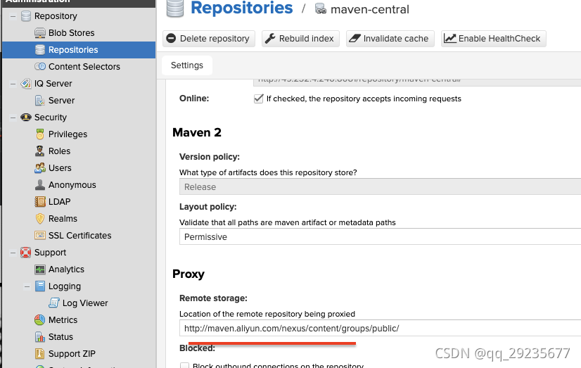Click the Metrics pie chart icon

(x=40, y=320)
